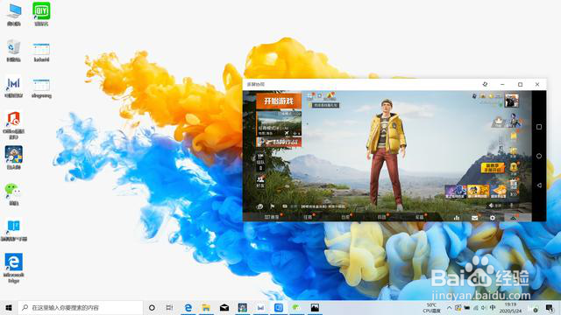
Task: Select the fourth bottom tab in game lobby
Action: 382,217
